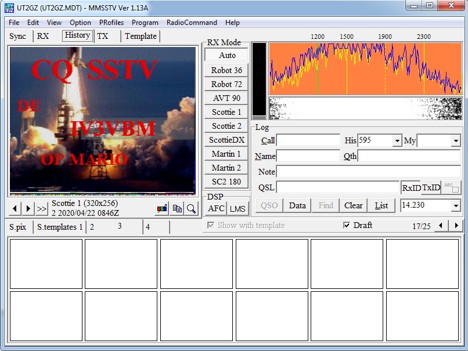Switch to the Template tab
This screenshot has height=351, width=468.
pos(141,36)
